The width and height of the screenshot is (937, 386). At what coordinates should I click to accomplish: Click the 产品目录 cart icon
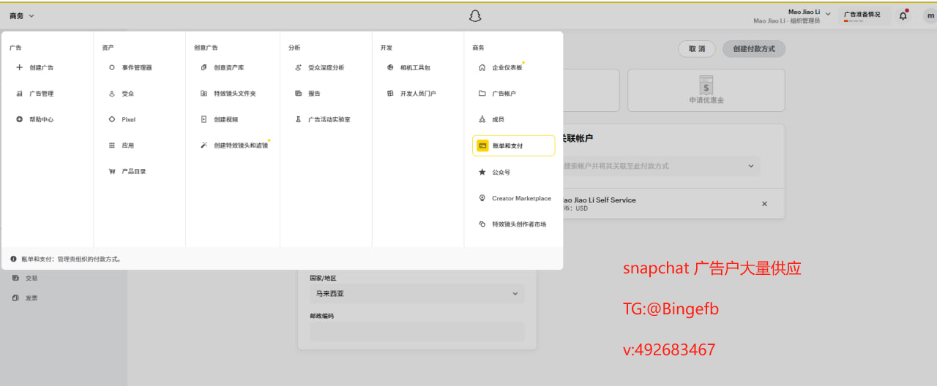pyautogui.click(x=111, y=171)
